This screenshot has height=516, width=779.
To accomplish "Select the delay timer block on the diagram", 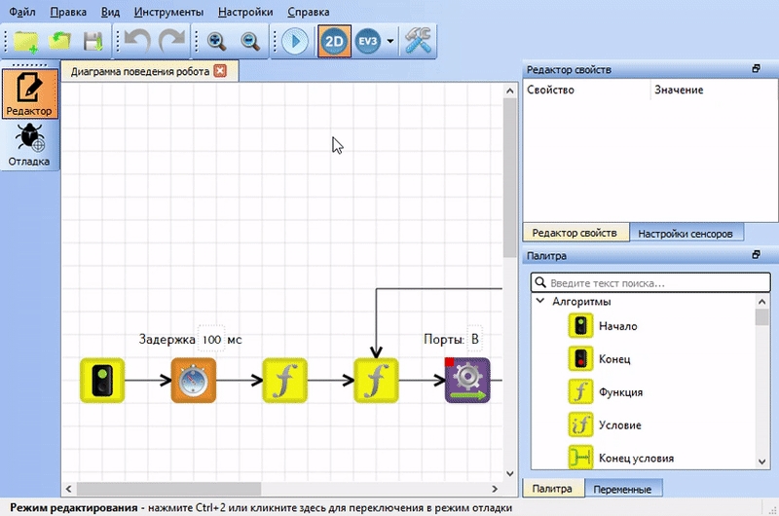I will [193, 381].
